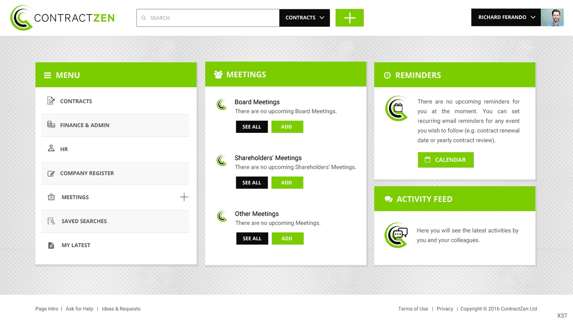Click the Ask for Help link

click(x=79, y=309)
